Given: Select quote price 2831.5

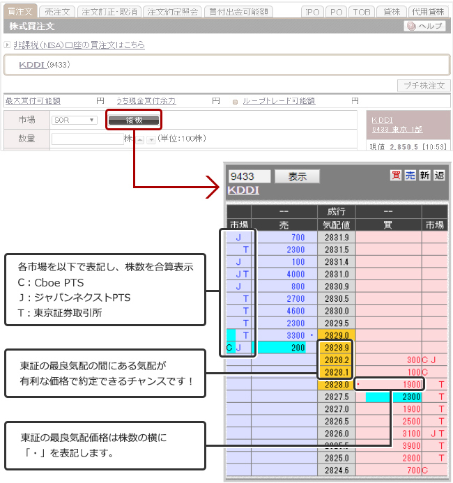Looking at the screenshot, I should (x=337, y=250).
